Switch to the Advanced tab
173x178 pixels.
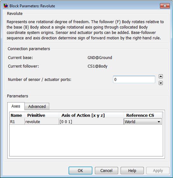37,106
